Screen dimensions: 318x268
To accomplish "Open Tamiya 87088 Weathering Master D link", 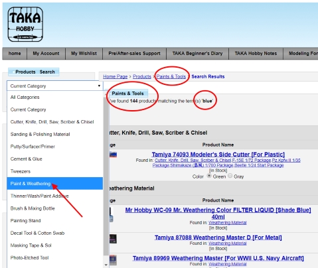I will tap(218, 237).
